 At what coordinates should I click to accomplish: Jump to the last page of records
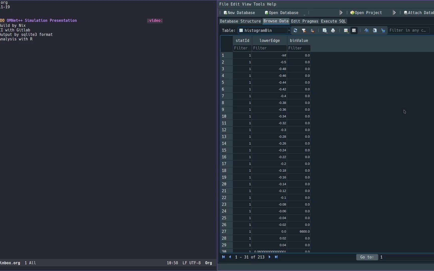pos(277,257)
